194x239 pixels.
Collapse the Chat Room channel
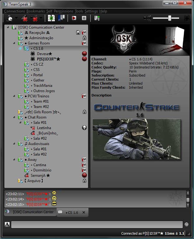[14, 117]
